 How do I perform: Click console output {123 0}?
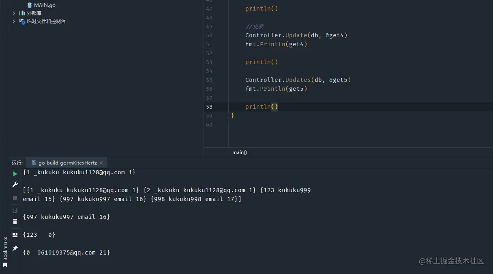[39, 235]
